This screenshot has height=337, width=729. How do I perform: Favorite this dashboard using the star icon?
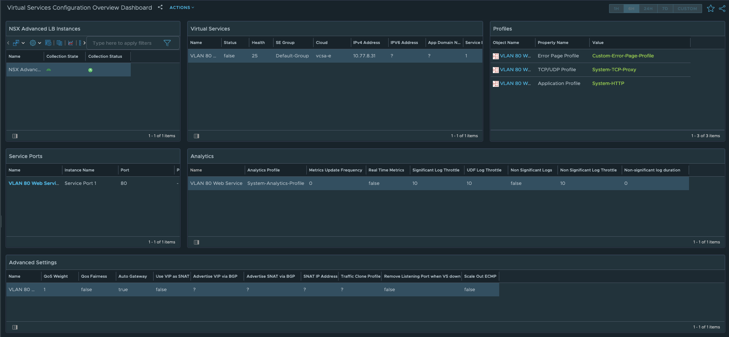click(x=711, y=8)
